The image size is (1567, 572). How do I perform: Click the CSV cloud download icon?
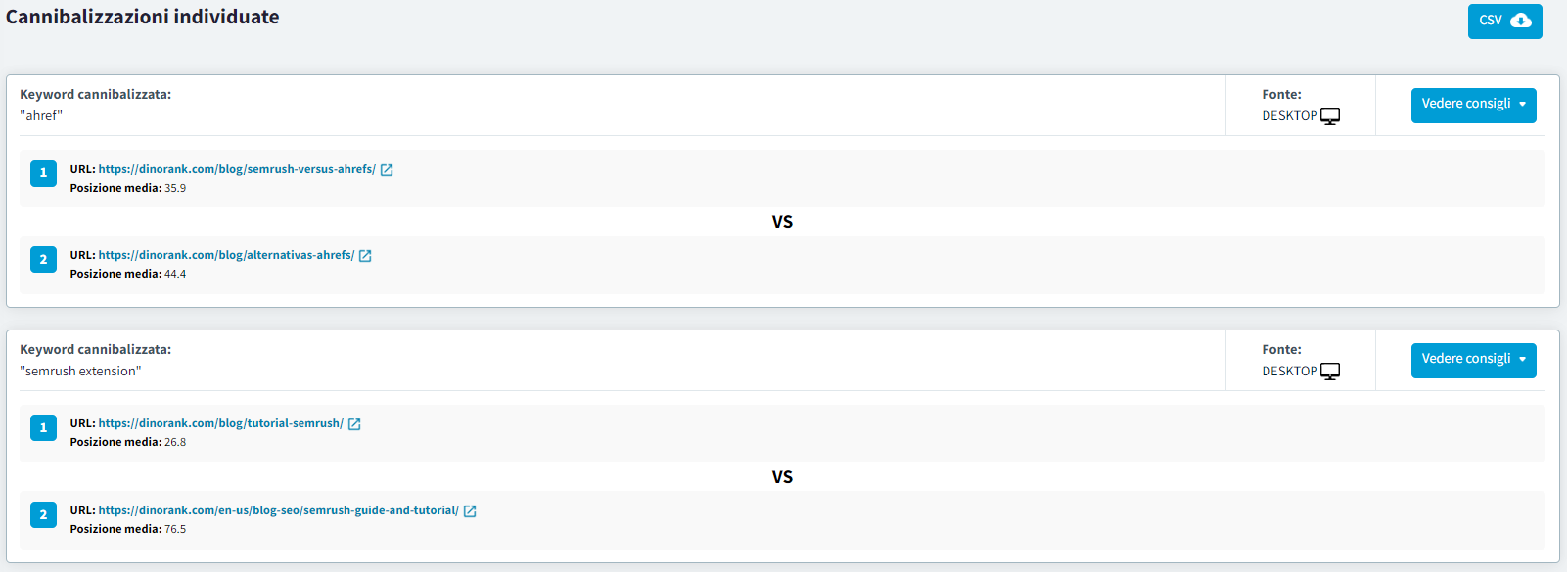[1521, 21]
